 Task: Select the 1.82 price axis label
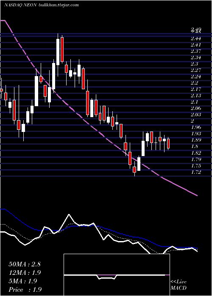(x=196, y=153)
